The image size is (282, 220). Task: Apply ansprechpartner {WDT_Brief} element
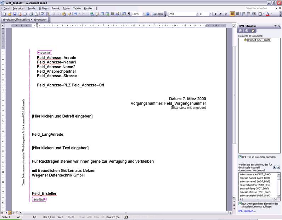pos(255,185)
